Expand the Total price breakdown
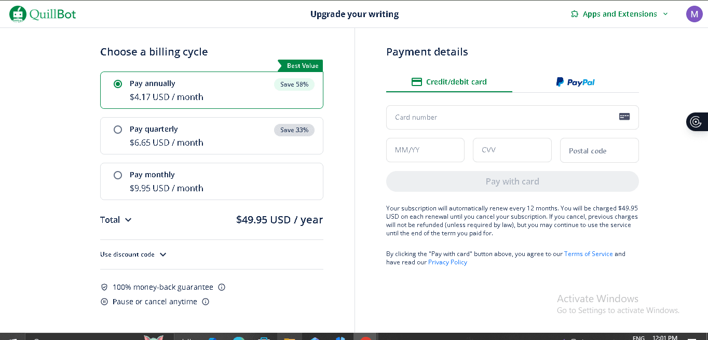708x340 pixels. [128, 220]
